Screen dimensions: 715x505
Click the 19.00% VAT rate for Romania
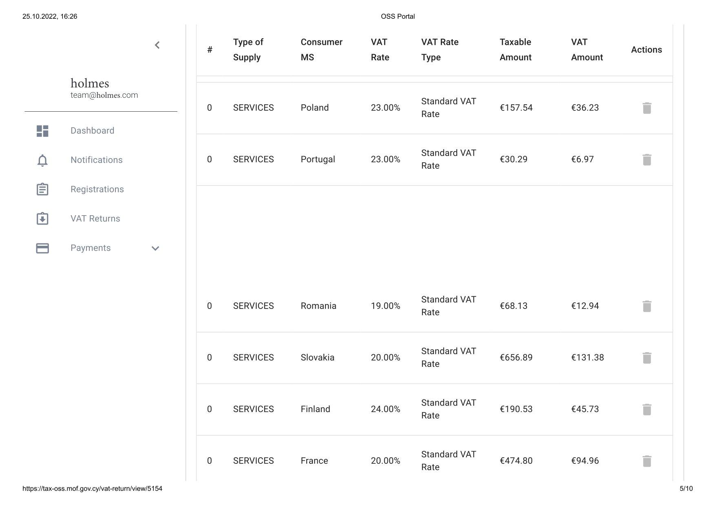click(x=385, y=306)
